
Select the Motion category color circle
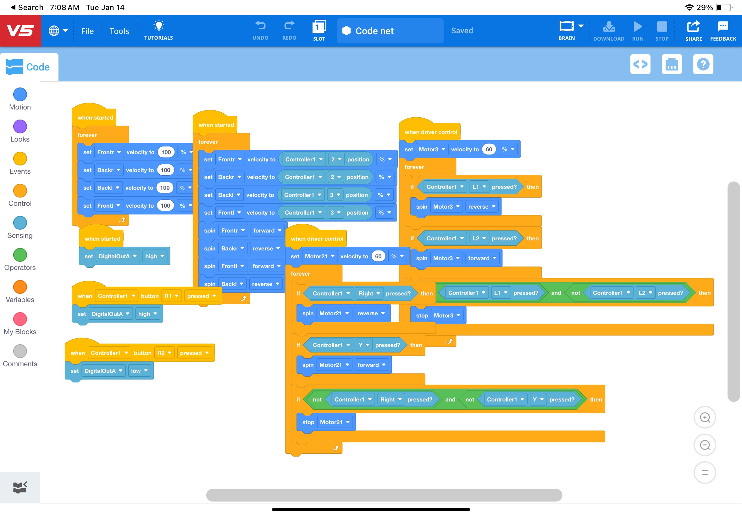point(20,94)
